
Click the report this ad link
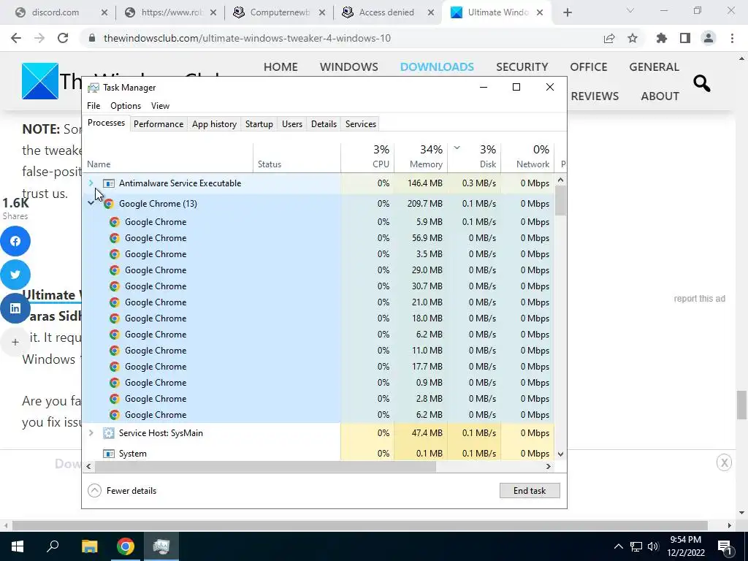point(699,299)
